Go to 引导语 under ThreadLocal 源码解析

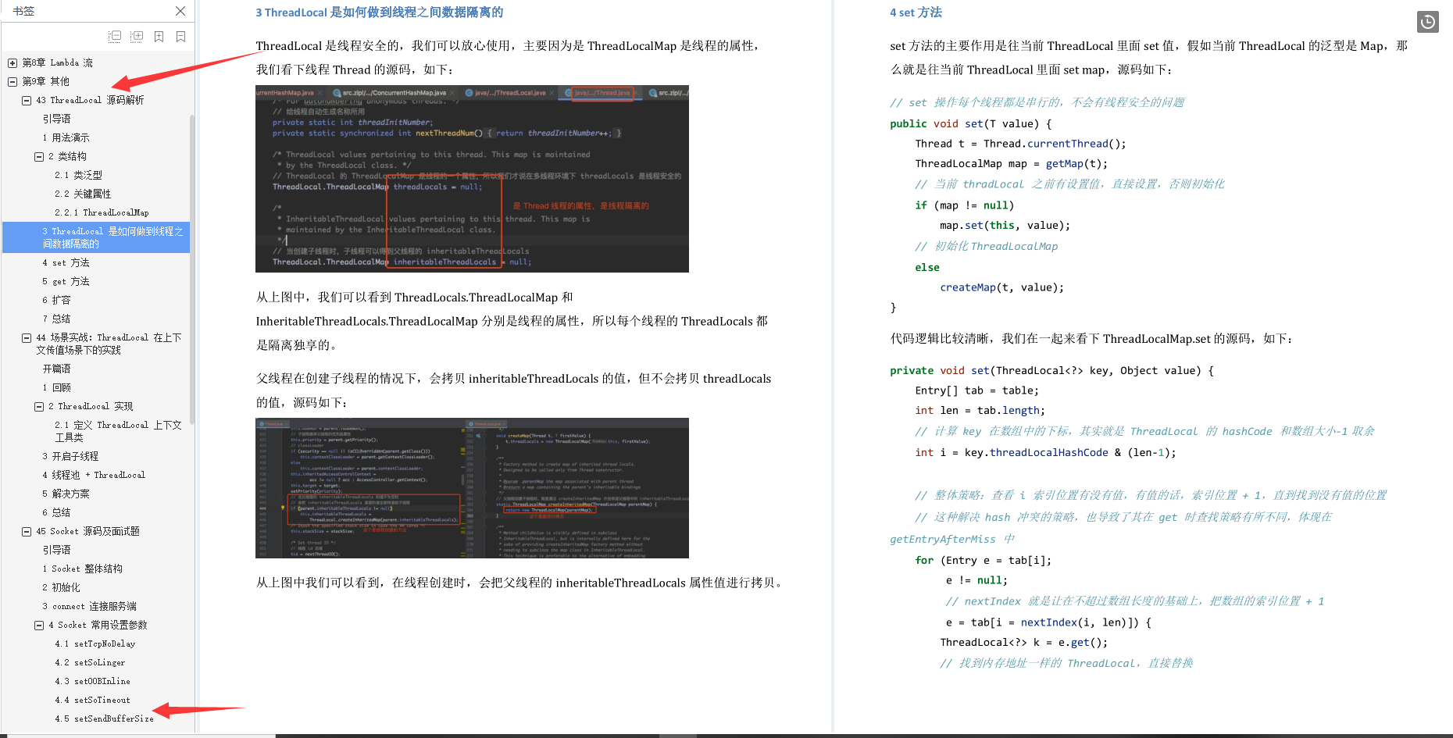(x=56, y=119)
